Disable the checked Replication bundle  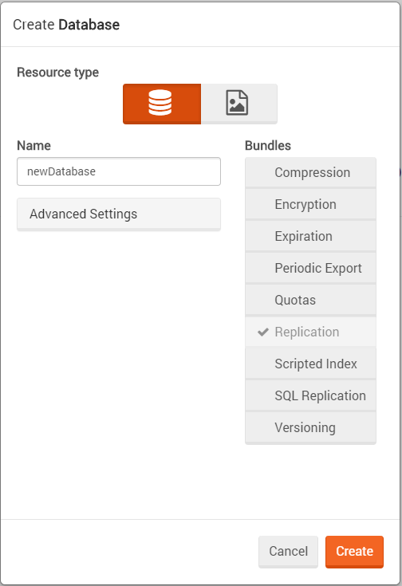coord(310,332)
